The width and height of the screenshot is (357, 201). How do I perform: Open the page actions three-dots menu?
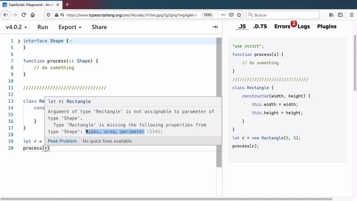coord(223,15)
